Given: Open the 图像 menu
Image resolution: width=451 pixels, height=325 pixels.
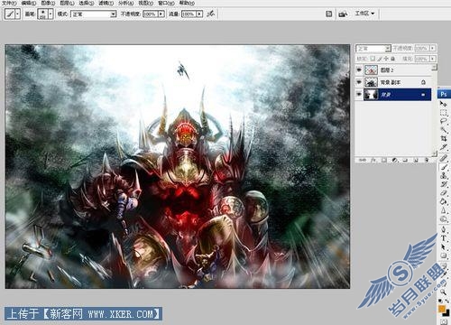Looking at the screenshot, I should (48, 3).
